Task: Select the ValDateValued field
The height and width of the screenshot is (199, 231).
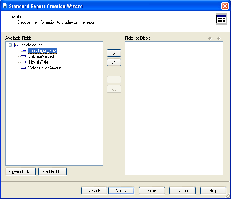Action: tap(41, 56)
